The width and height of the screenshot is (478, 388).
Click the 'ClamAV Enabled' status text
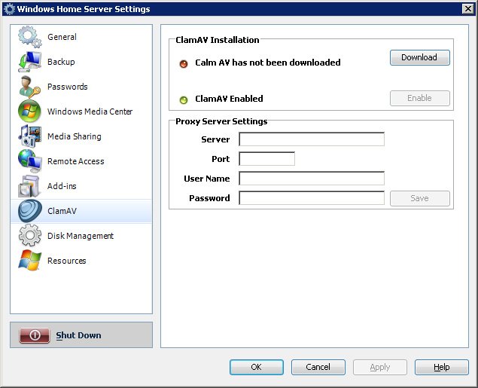pos(229,99)
